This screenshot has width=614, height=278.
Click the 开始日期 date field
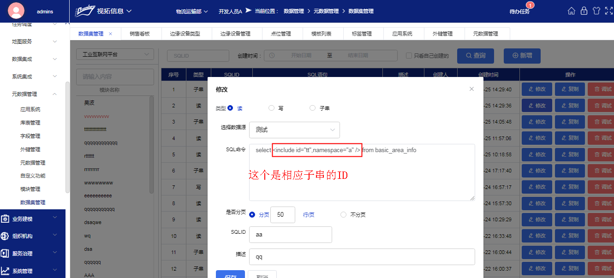(301, 55)
